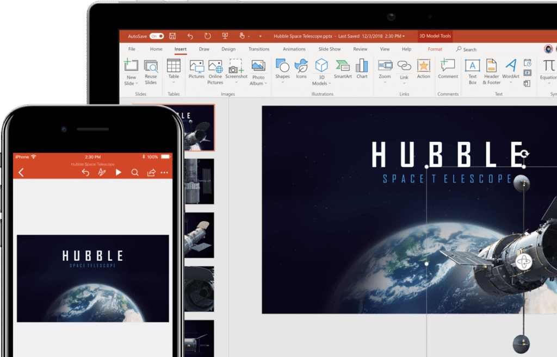The width and height of the screenshot is (557, 357).
Task: Click the Object icon in Text group
Action: click(527, 83)
